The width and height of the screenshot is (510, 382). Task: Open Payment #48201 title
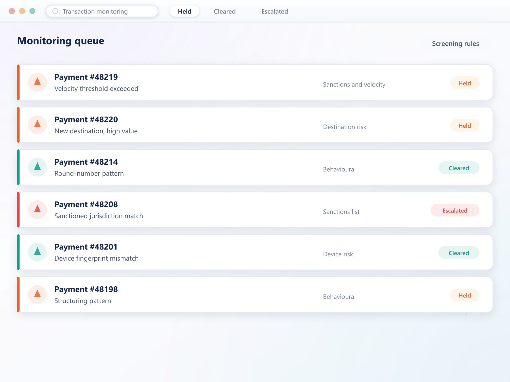[x=86, y=247]
